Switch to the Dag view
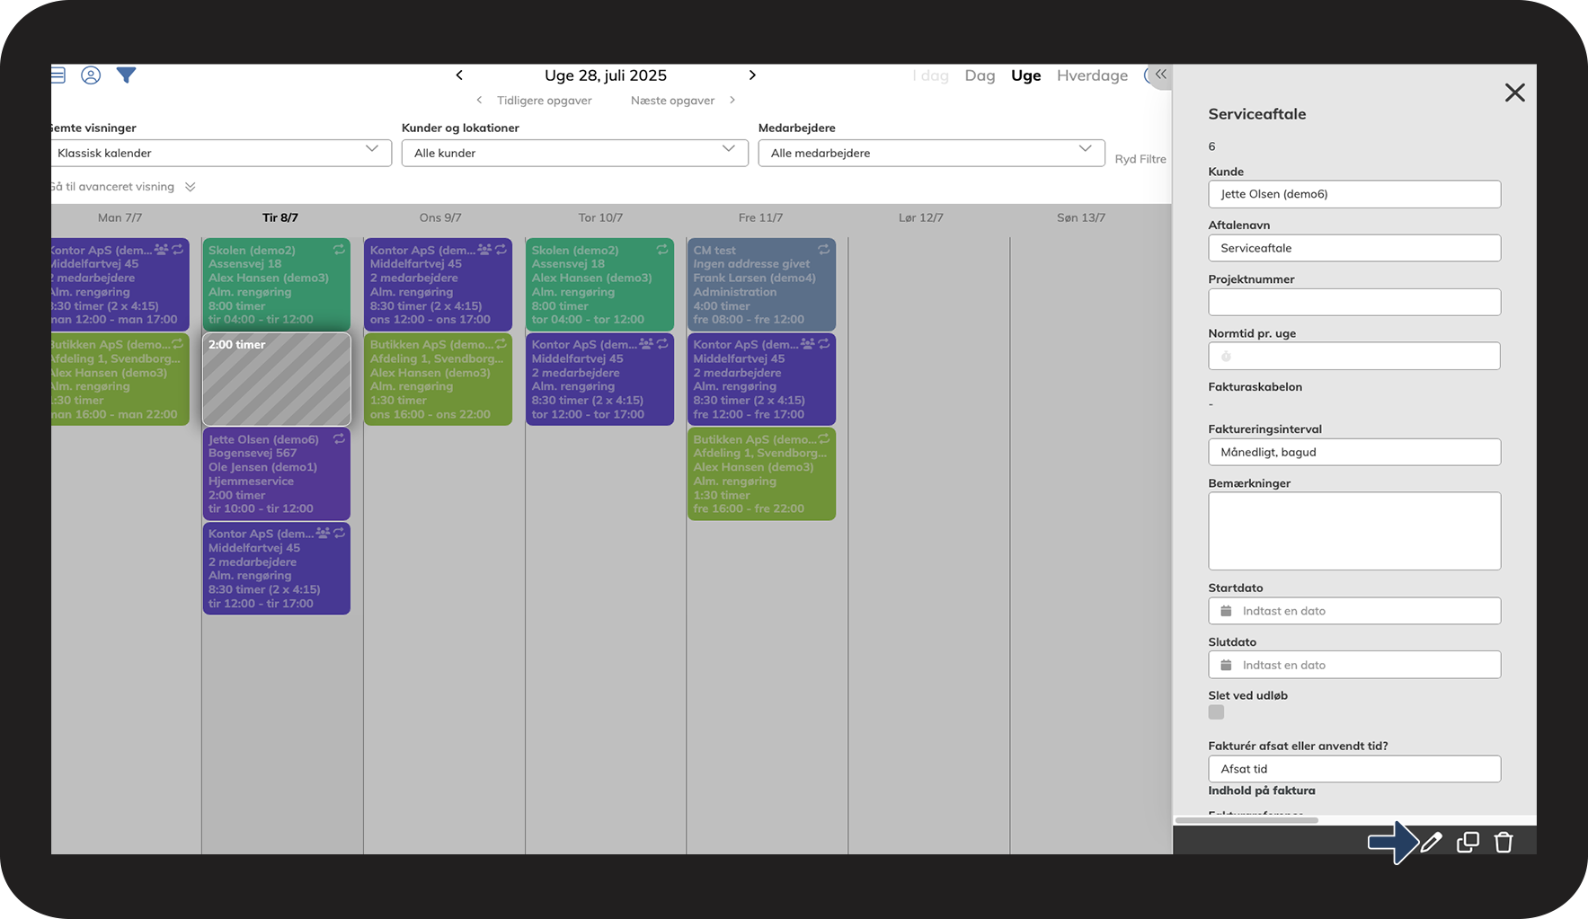Image resolution: width=1588 pixels, height=919 pixels. [x=980, y=75]
